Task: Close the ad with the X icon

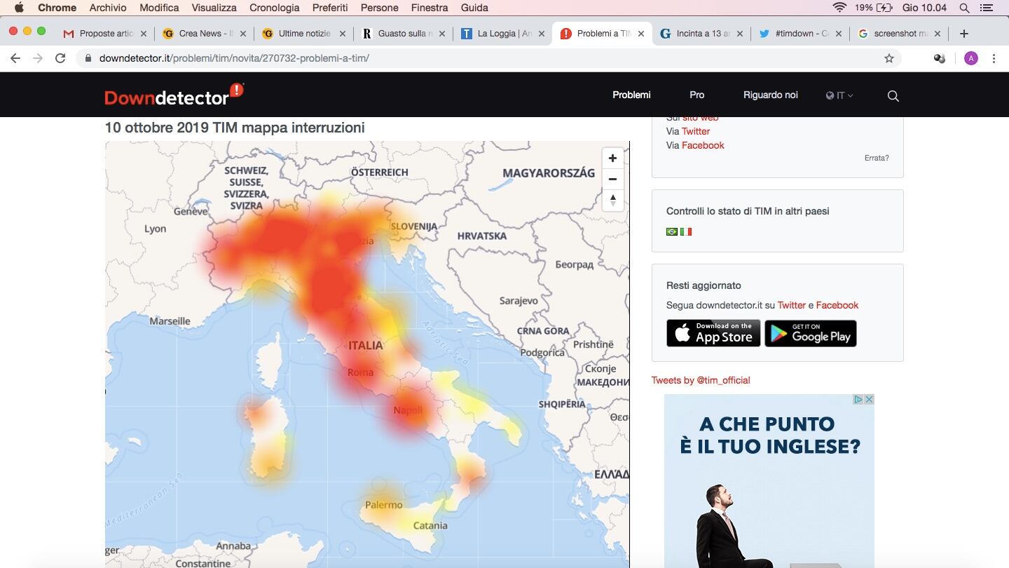Action: click(869, 400)
